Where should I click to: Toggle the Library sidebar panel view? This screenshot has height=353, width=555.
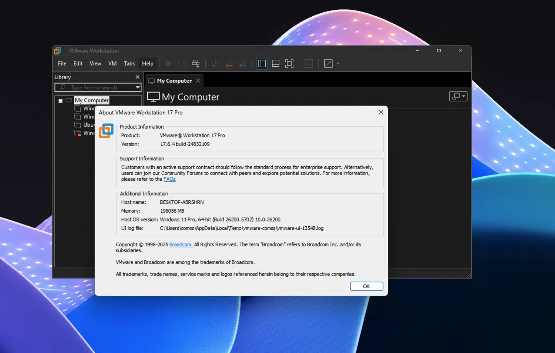coord(262,64)
